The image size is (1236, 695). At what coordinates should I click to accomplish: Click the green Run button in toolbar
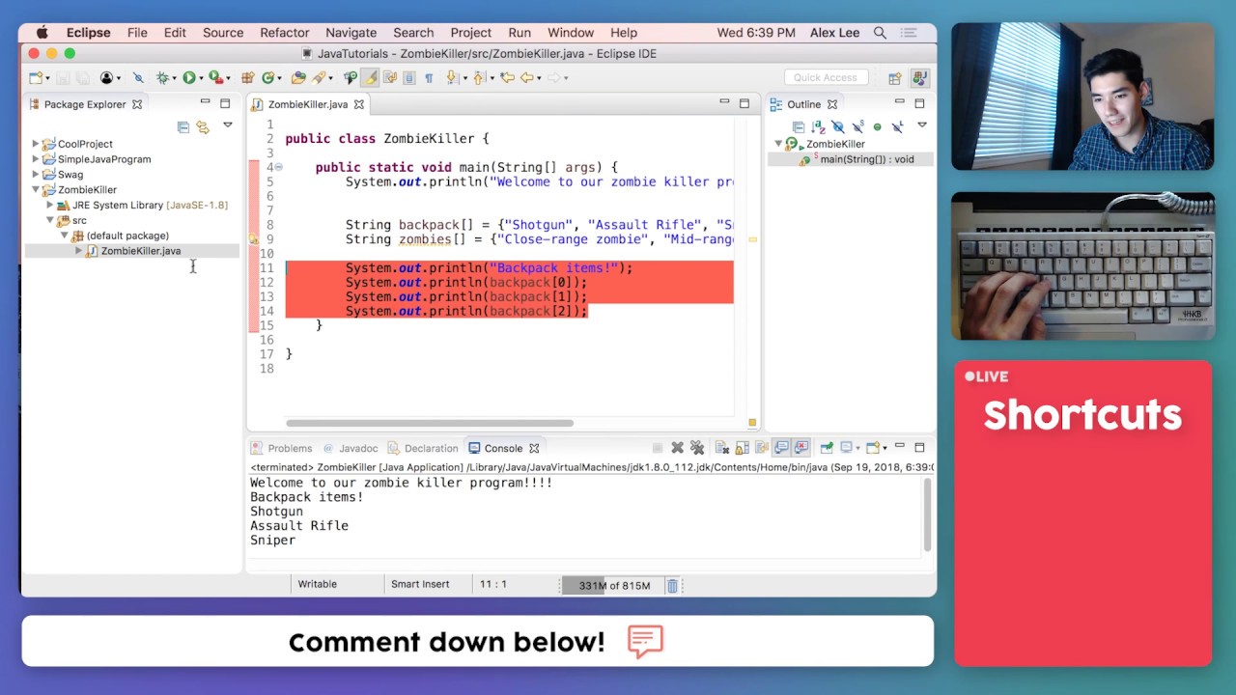(x=189, y=78)
